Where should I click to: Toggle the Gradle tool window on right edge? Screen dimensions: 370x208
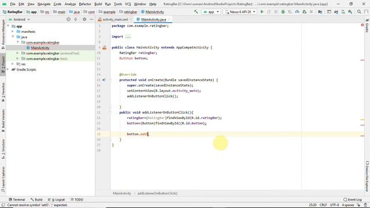(x=367, y=26)
